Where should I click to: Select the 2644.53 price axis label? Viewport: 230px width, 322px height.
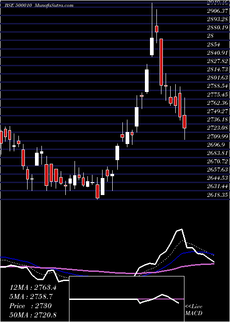pyautogui.click(x=218, y=178)
